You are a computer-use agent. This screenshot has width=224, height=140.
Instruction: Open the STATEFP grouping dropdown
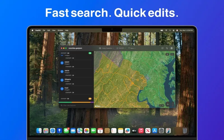(x=121, y=48)
